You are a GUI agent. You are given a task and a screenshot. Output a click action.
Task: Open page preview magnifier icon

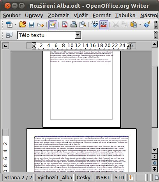point(83,24)
